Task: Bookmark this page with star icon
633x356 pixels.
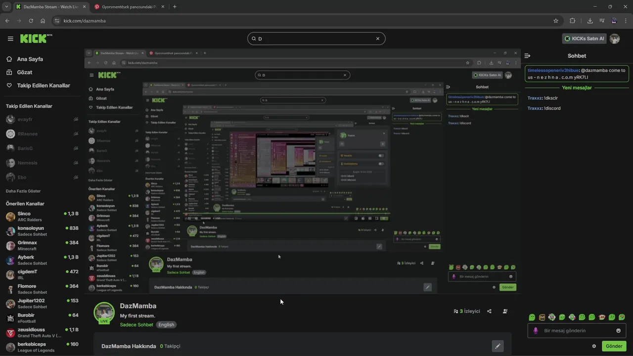Action: coord(556,21)
